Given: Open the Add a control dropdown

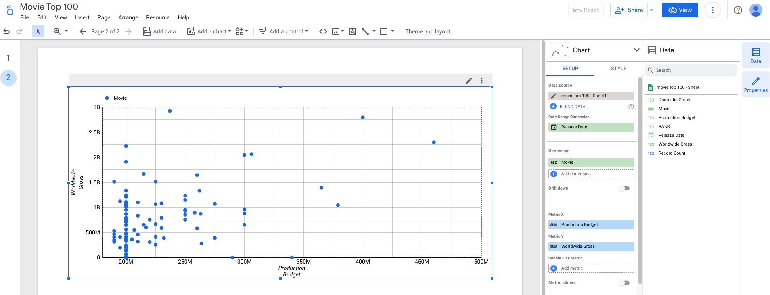Looking at the screenshot, I should coord(284,31).
